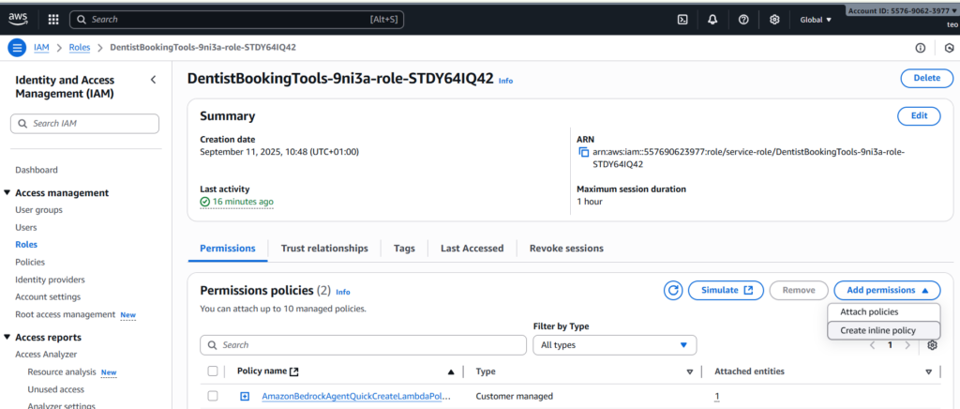Image resolution: width=960 pixels, height=409 pixels.
Task: Open the policy table preferences gear
Action: tap(932, 345)
